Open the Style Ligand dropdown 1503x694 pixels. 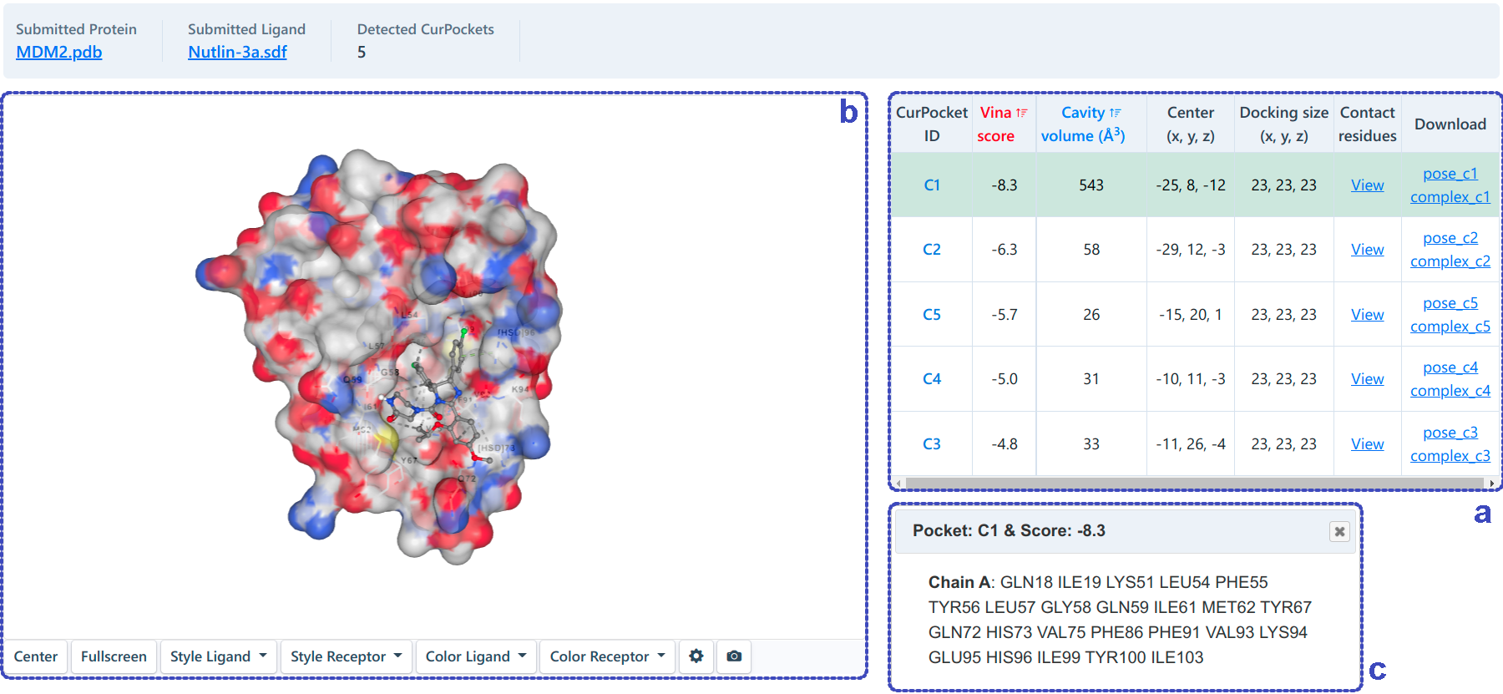pyautogui.click(x=218, y=656)
